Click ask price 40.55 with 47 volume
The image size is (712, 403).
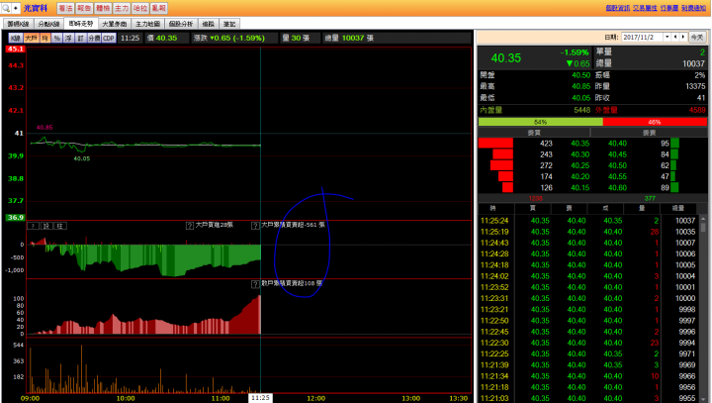click(617, 176)
